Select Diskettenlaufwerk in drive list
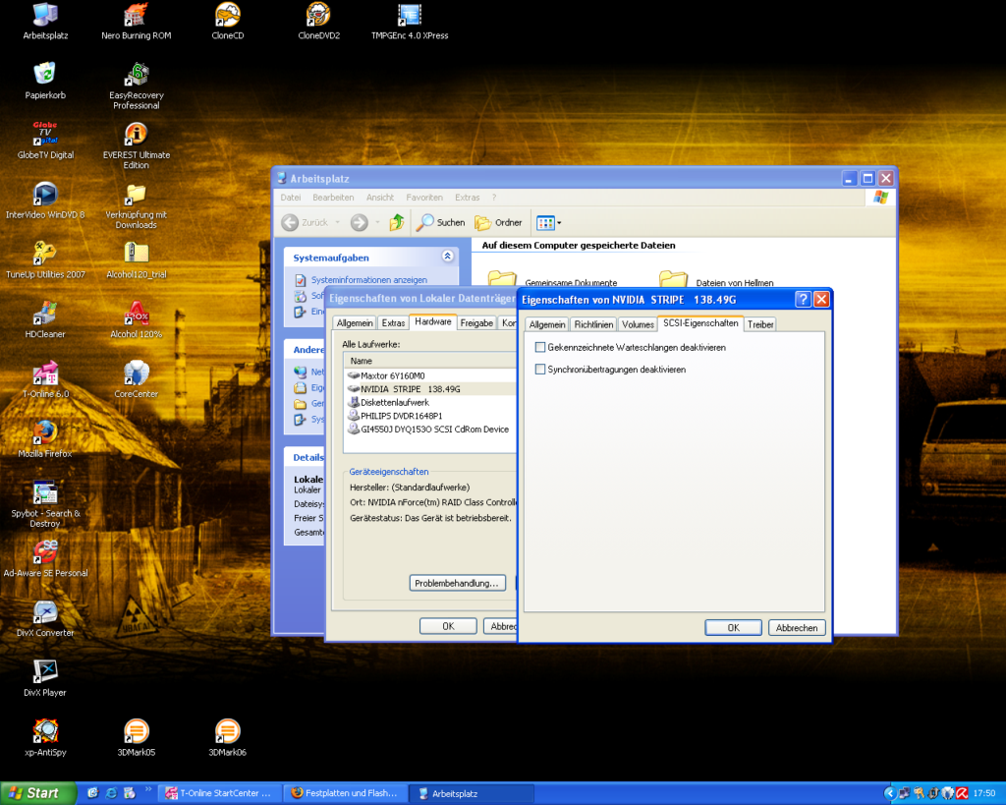The width and height of the screenshot is (1006, 805). tap(431, 403)
